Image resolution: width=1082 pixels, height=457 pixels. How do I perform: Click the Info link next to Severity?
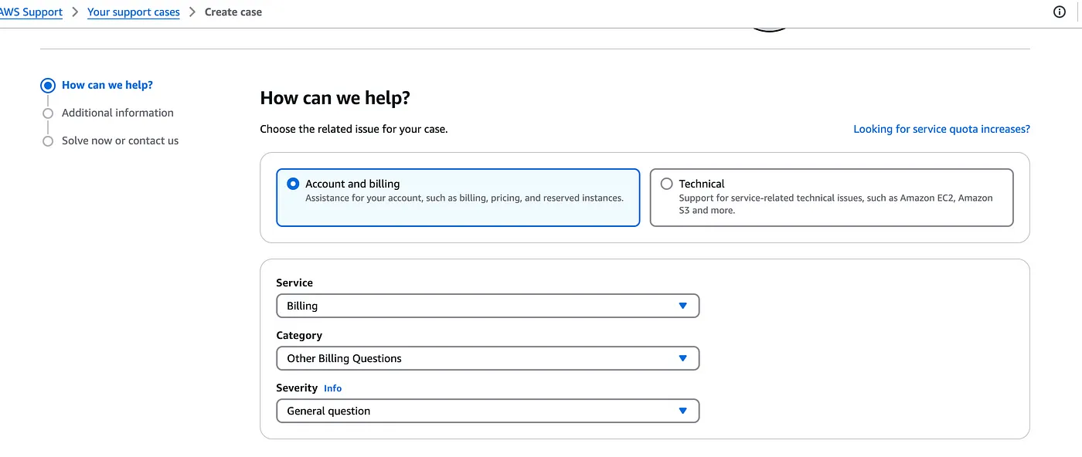point(332,388)
